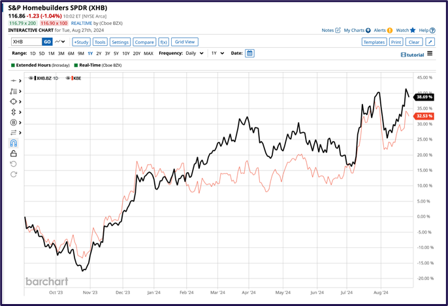Viewport: 448px width, 306px height.
Task: Select the vertical measure arrow tool
Action: click(14, 112)
